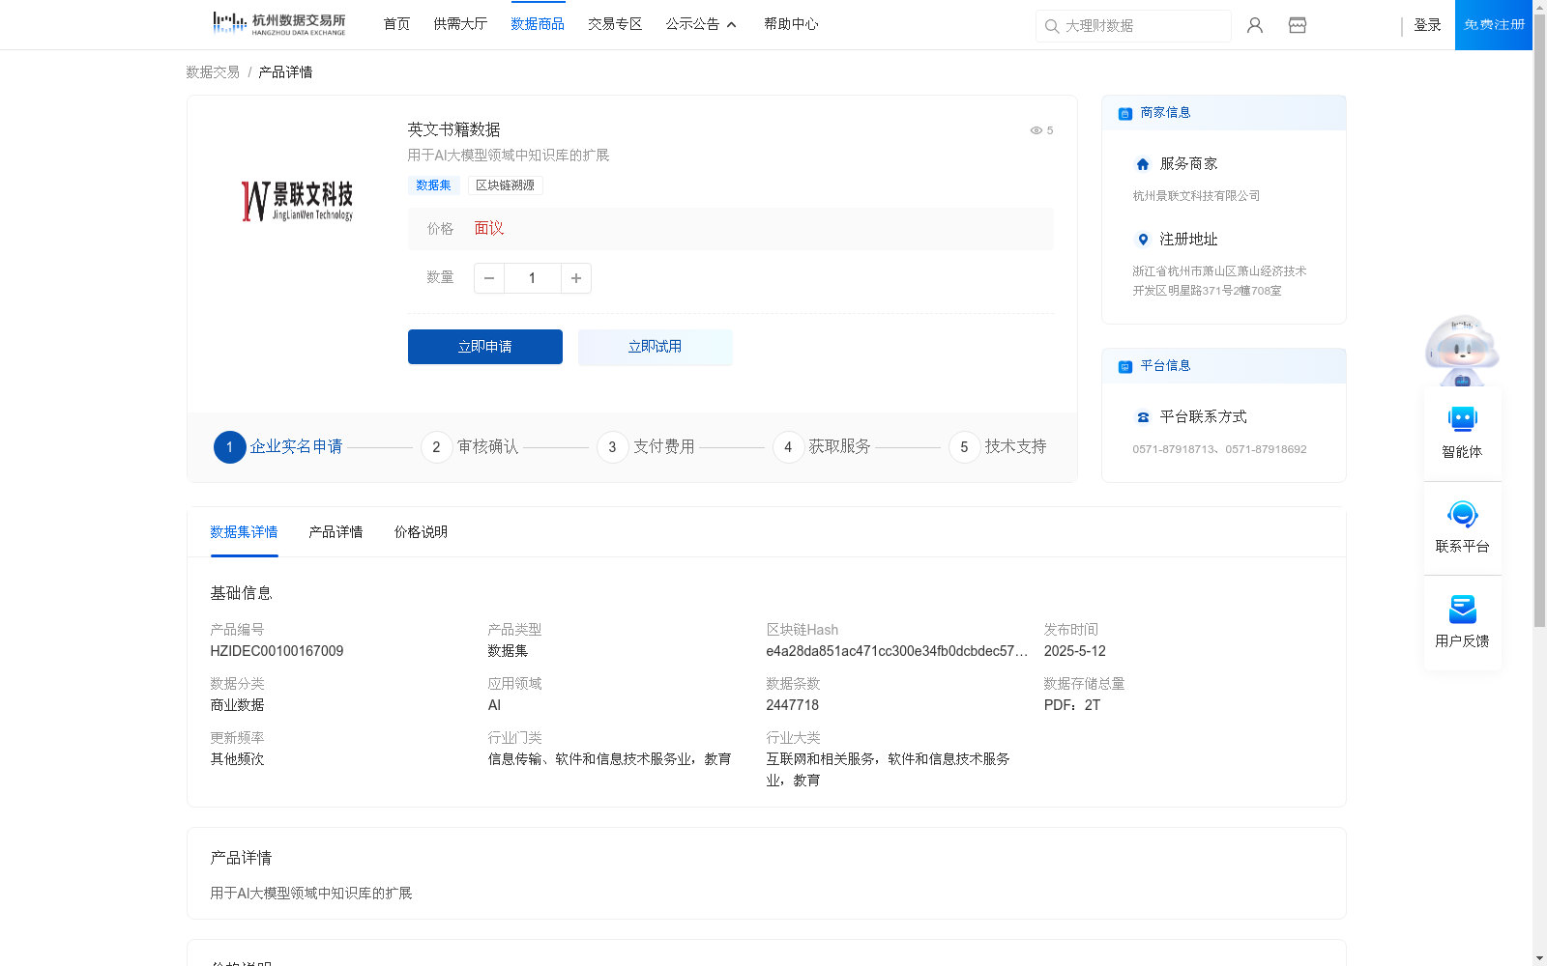Open 用户反馈 envelope icon
1547x966 pixels.
click(1463, 609)
